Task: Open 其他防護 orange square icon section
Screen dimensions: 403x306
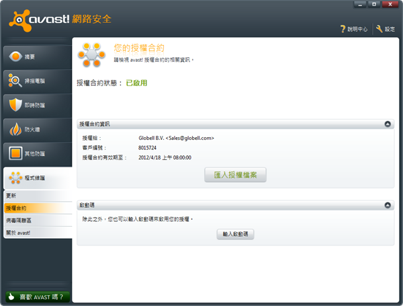Action: tap(15, 153)
